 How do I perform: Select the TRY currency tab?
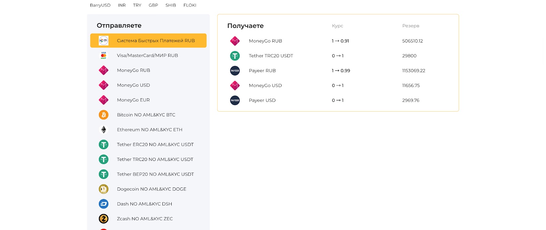137,5
